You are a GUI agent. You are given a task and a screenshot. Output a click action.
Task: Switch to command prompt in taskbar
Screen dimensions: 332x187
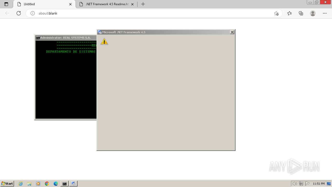point(64,184)
